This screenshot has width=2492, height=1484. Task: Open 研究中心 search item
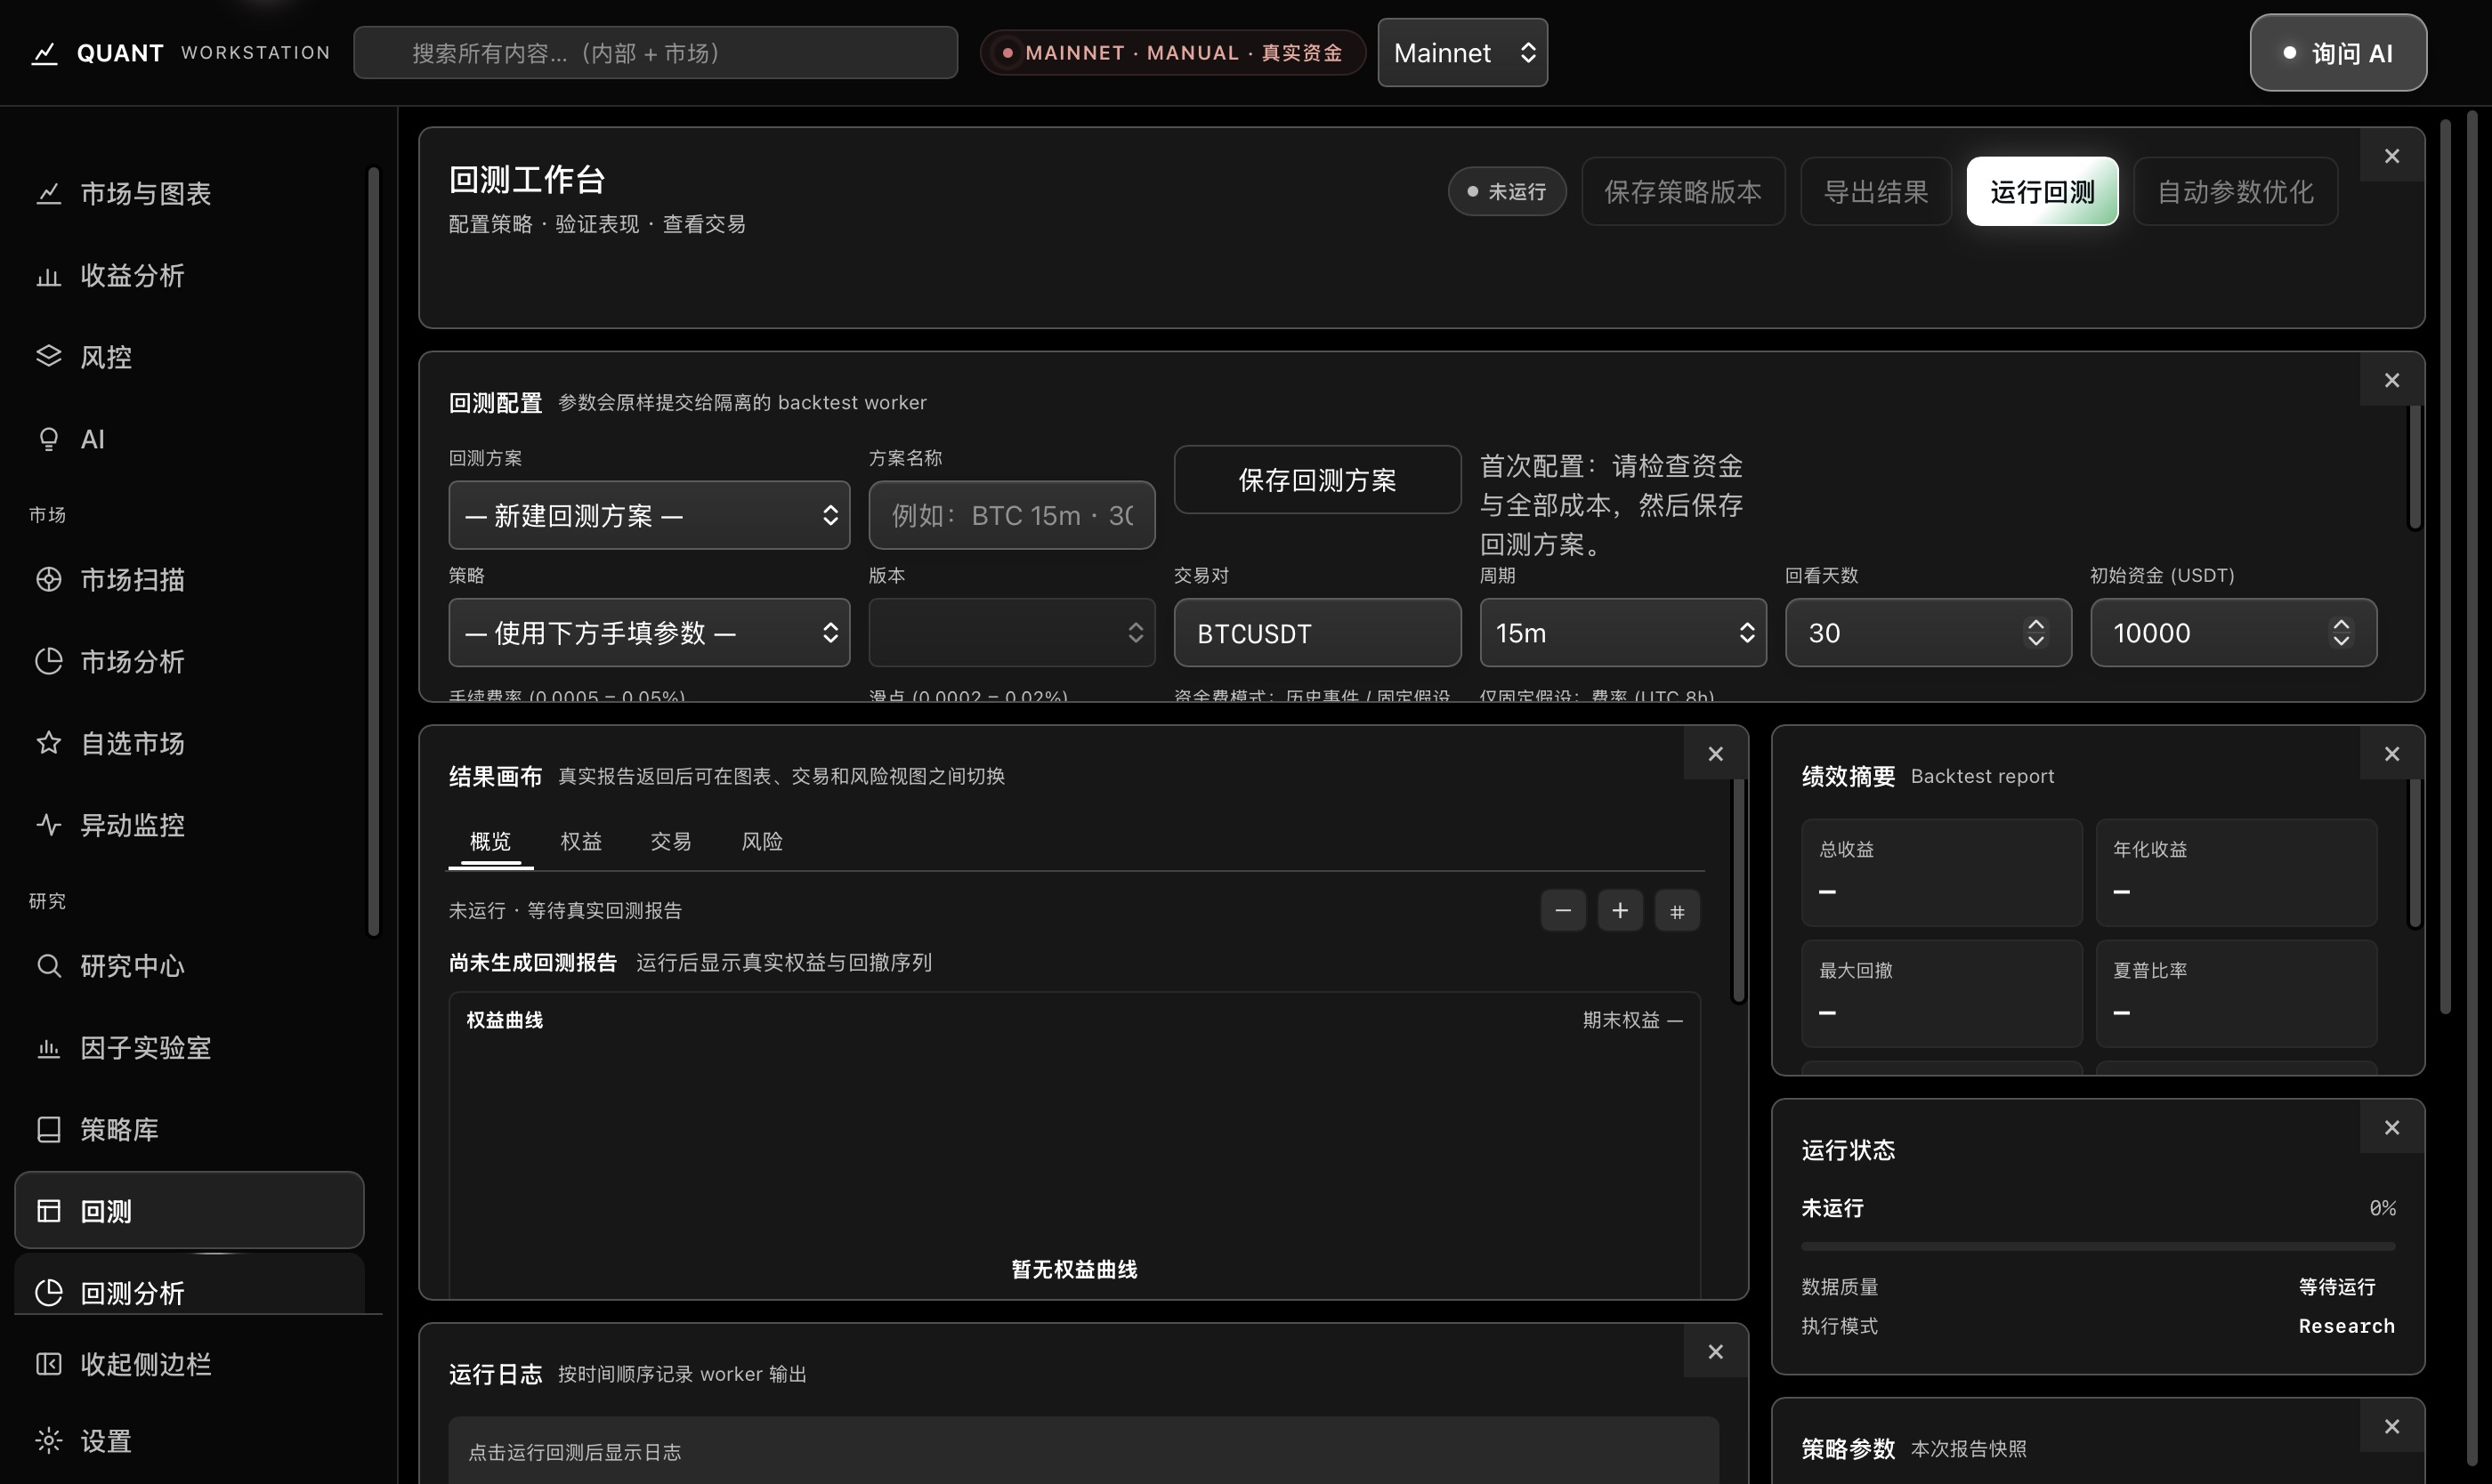[189, 965]
